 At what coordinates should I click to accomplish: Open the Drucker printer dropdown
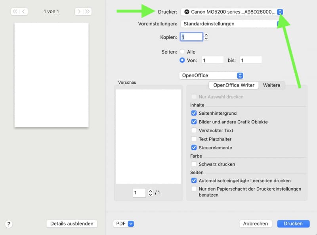click(x=232, y=12)
